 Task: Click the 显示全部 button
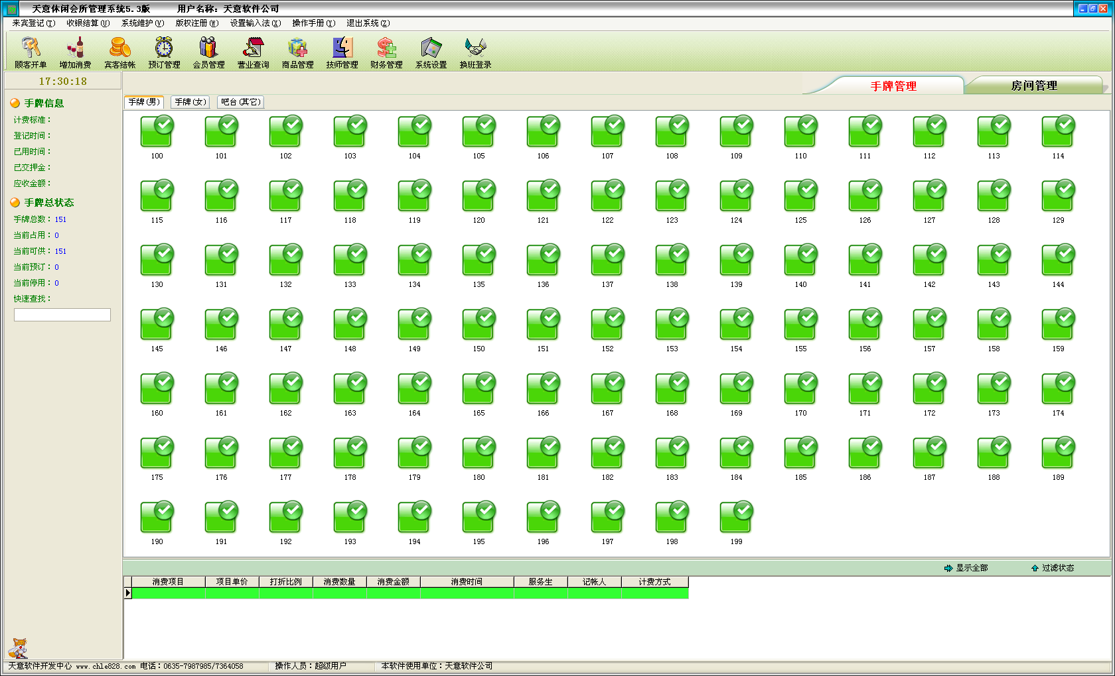coord(966,568)
